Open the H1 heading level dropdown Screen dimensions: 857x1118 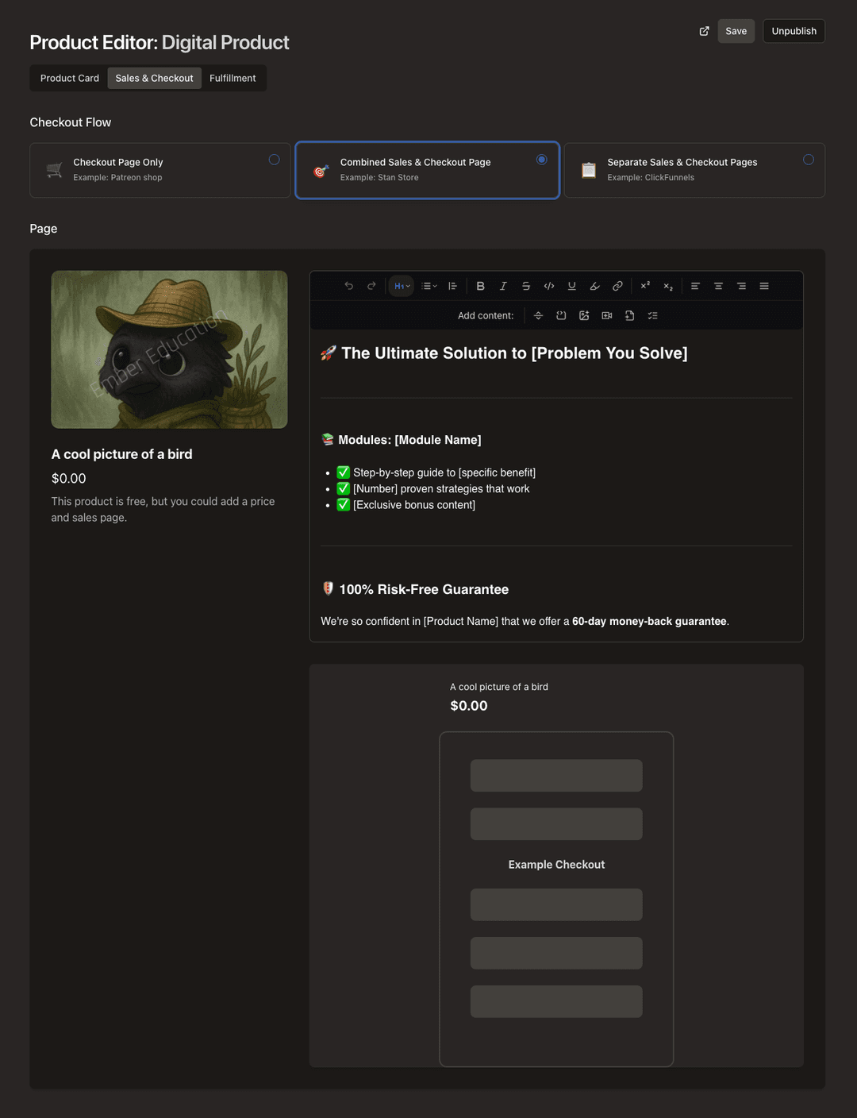[402, 286]
